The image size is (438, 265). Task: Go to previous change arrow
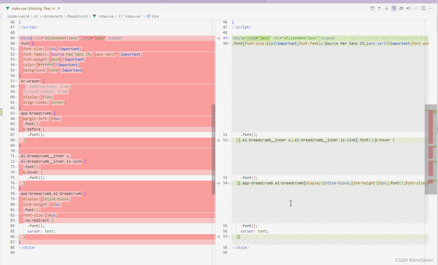[379, 8]
